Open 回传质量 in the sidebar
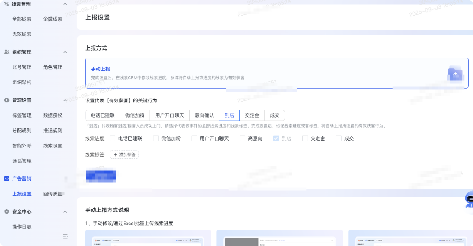473x246 pixels. (53, 194)
